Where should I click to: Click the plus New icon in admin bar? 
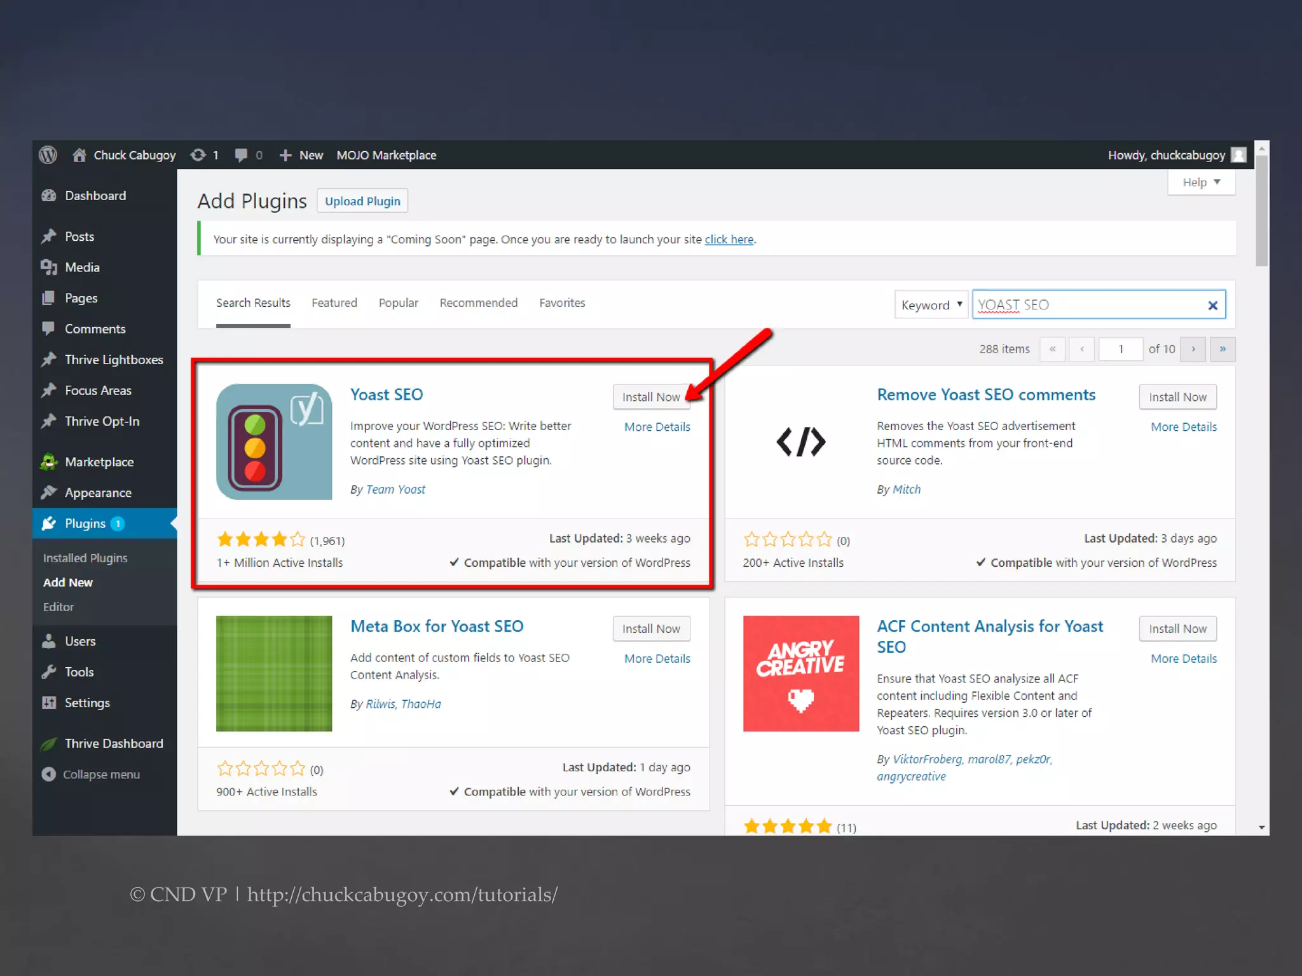(x=285, y=155)
